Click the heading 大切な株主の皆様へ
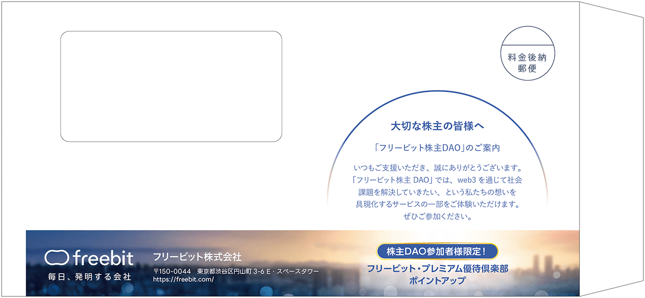The height and width of the screenshot is (298, 645). click(x=438, y=126)
